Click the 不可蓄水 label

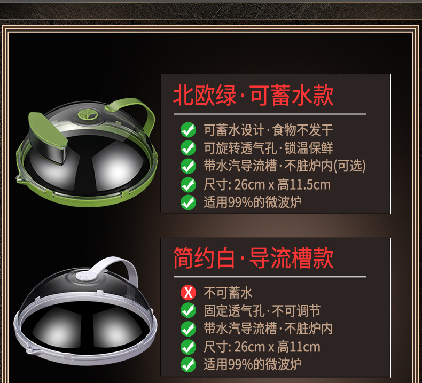228,293
